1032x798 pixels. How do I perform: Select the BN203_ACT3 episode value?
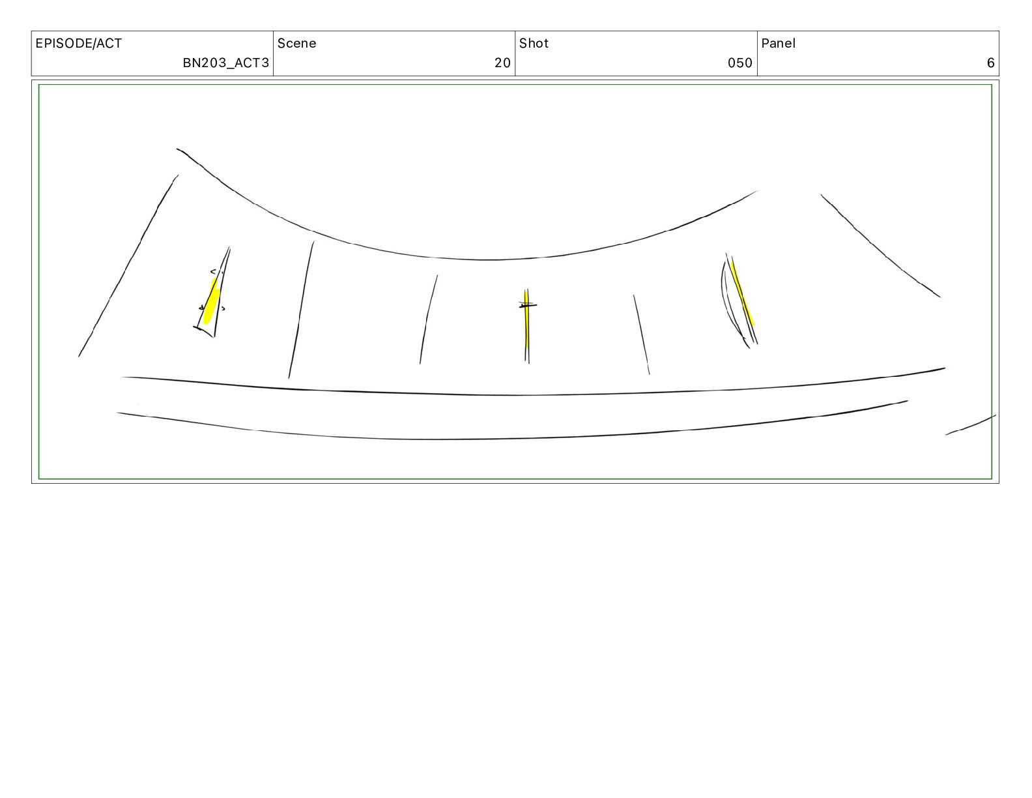[x=225, y=63]
